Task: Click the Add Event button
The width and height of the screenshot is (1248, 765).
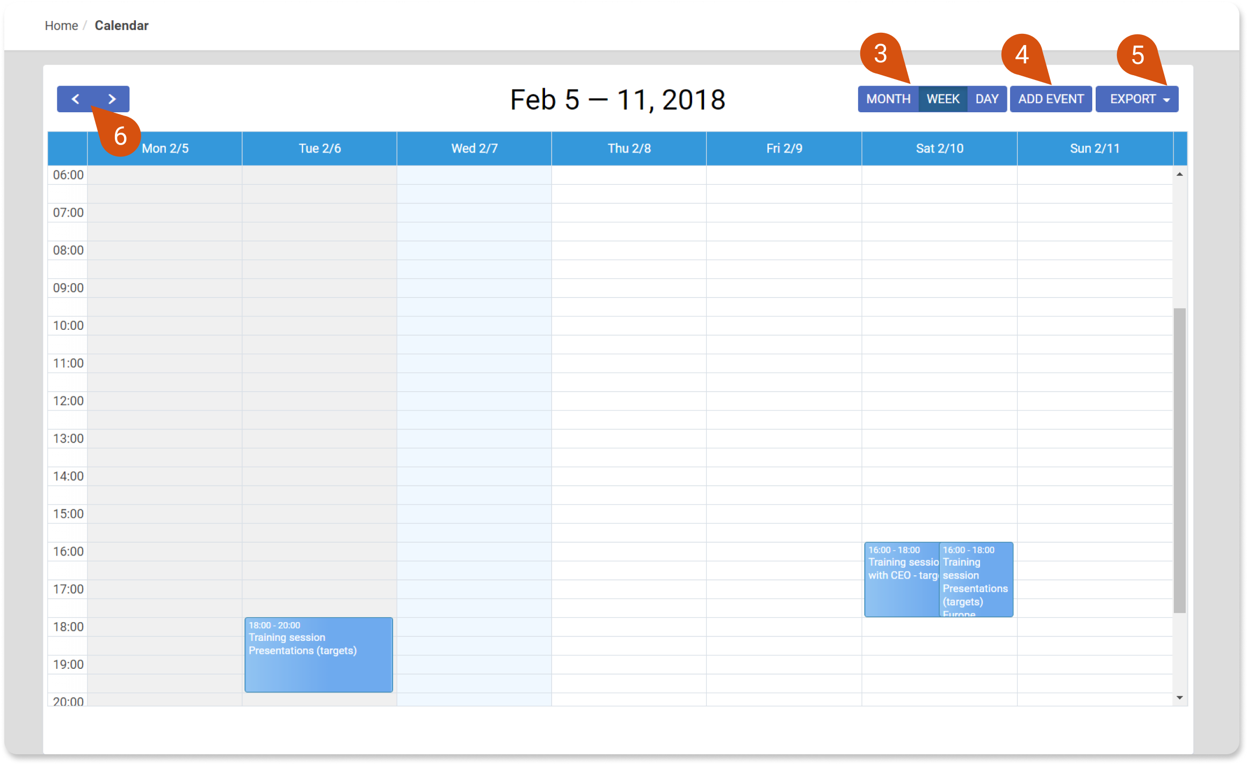Action: (1051, 99)
